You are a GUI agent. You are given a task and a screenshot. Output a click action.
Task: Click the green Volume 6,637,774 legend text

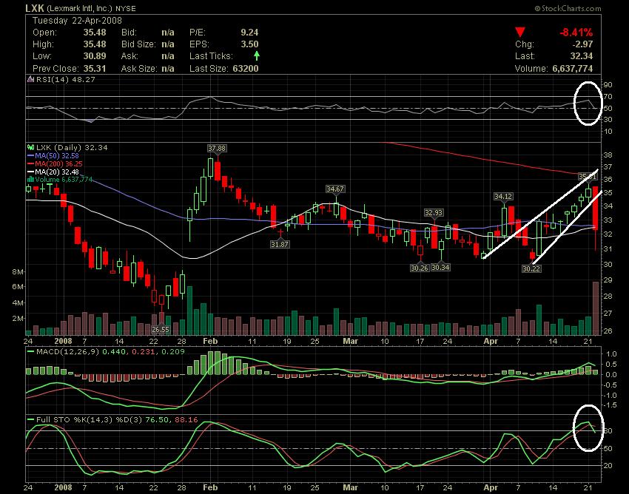(64, 180)
